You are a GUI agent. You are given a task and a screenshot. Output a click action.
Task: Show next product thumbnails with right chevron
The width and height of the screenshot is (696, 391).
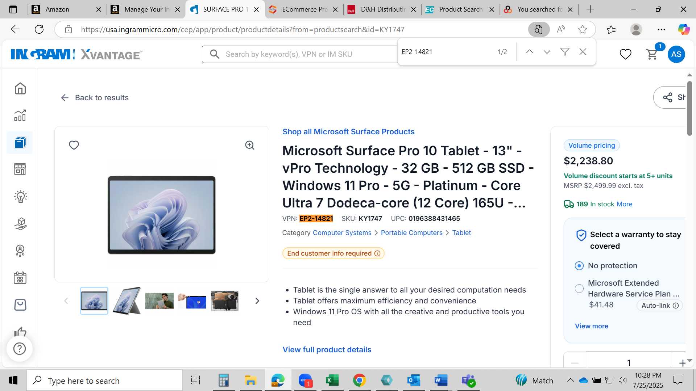point(257,301)
